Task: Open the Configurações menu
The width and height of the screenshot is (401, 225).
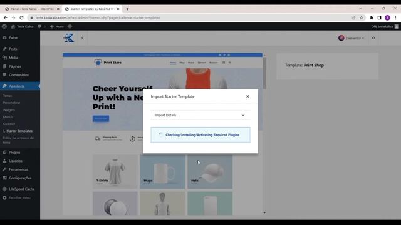Action: [20, 177]
